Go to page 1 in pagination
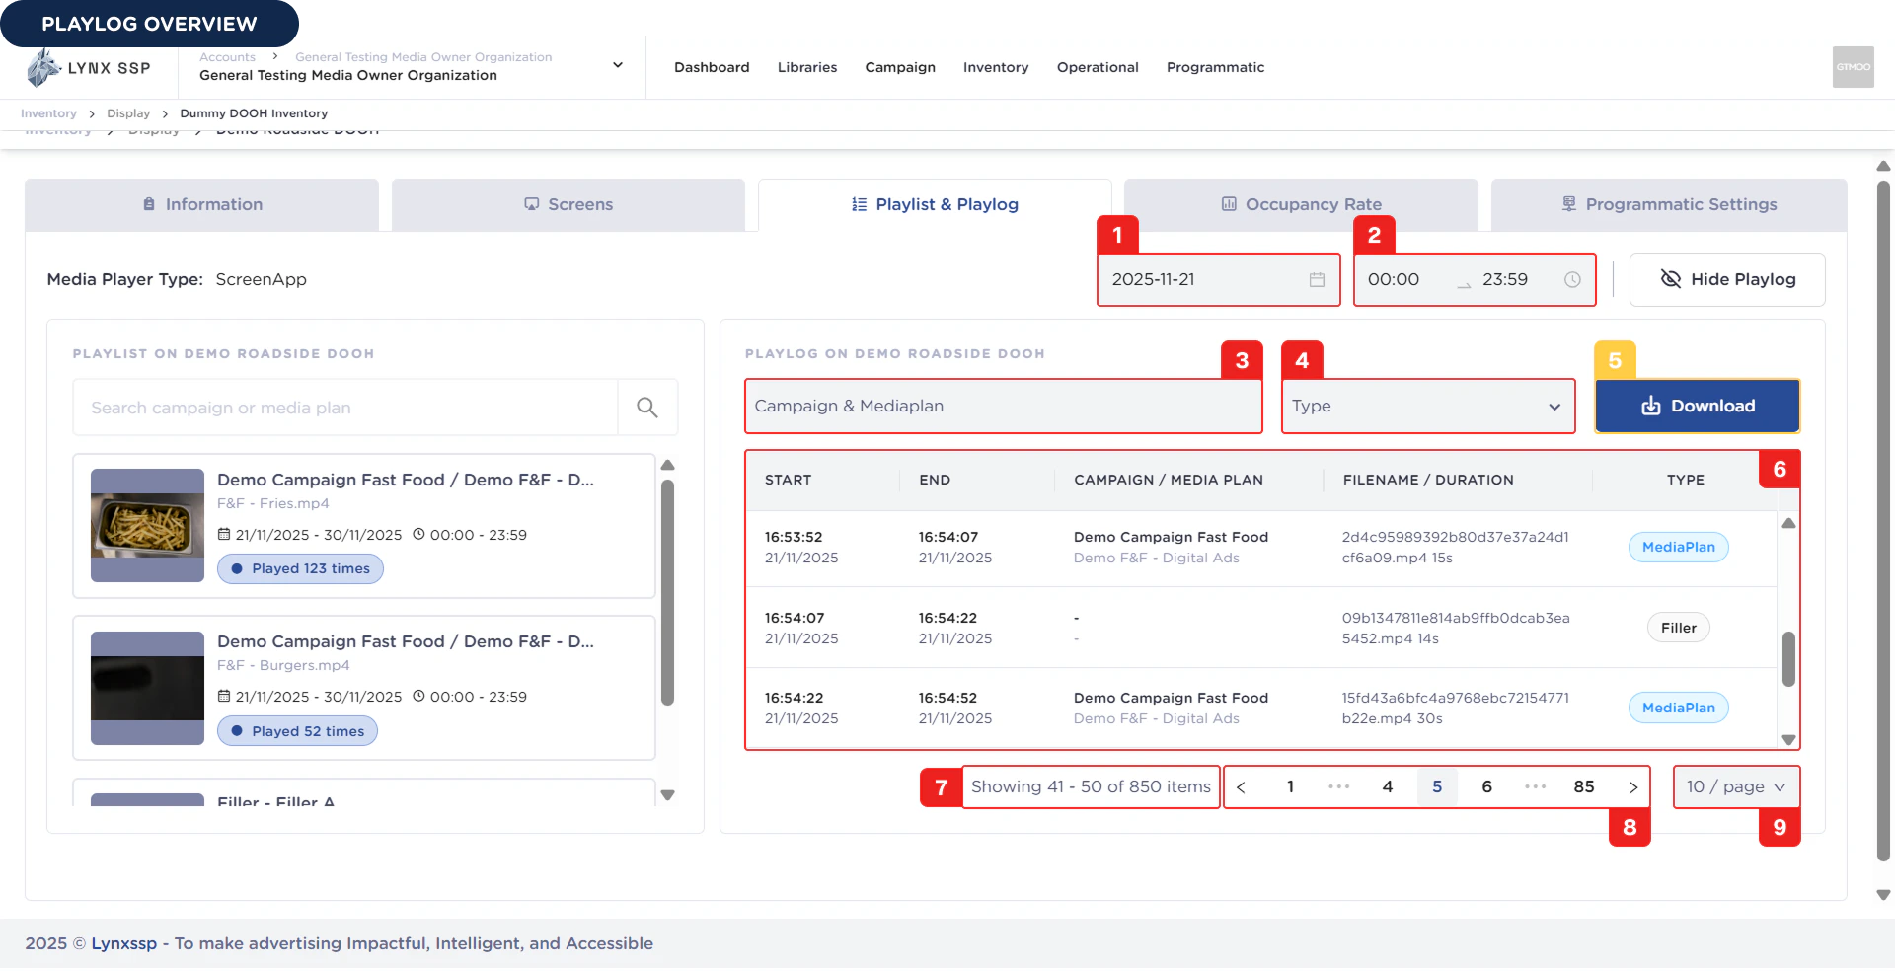The width and height of the screenshot is (1895, 971). tap(1290, 787)
